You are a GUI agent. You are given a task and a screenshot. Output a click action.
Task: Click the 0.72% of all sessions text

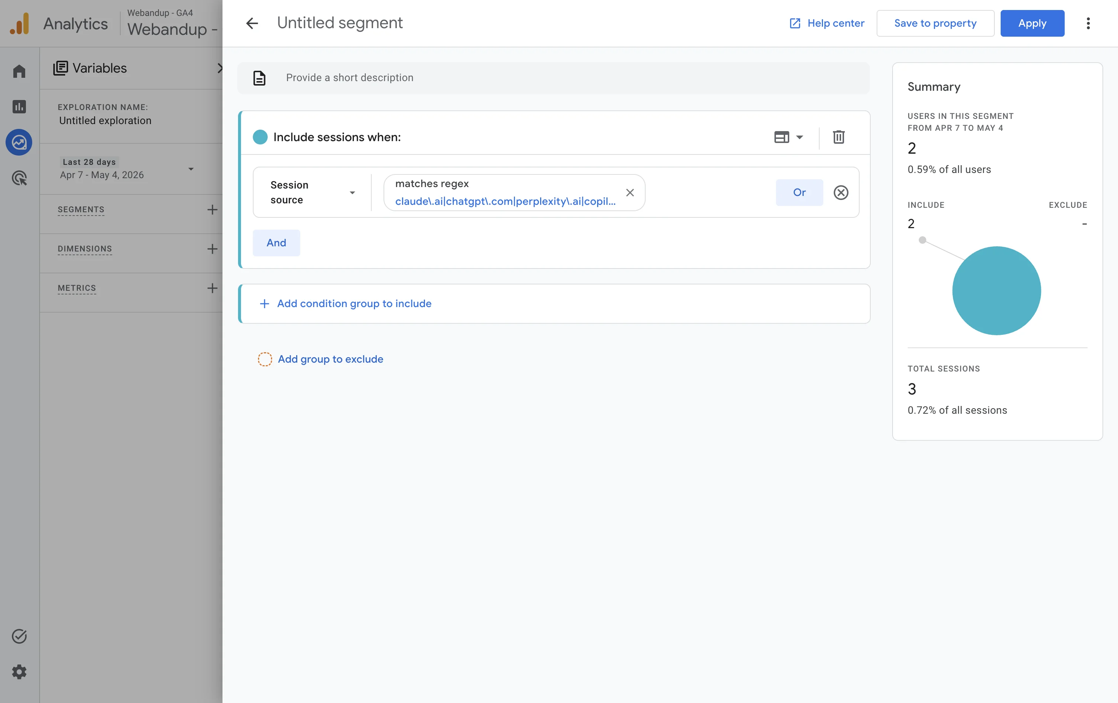[957, 410]
